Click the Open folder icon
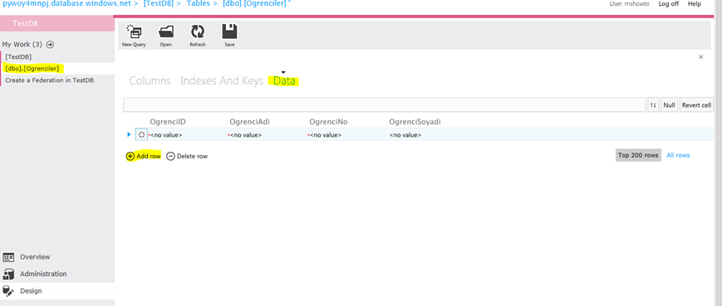Viewport: 722px width, 306px height. pos(166,36)
